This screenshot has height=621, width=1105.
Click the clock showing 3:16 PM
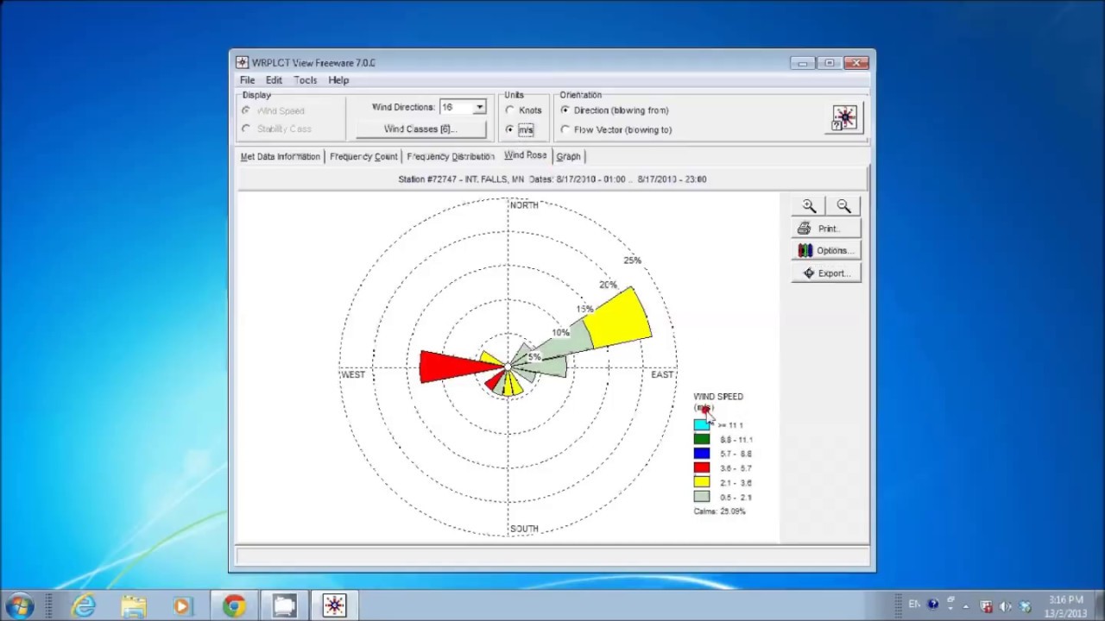[1065, 600]
